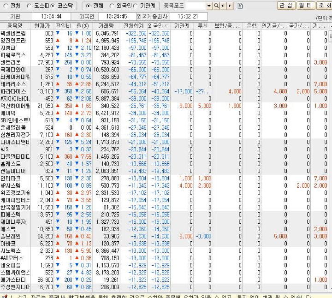The width and height of the screenshot is (332, 298).
Task: Click the 멀티 button
Action: (x=306, y=5)
